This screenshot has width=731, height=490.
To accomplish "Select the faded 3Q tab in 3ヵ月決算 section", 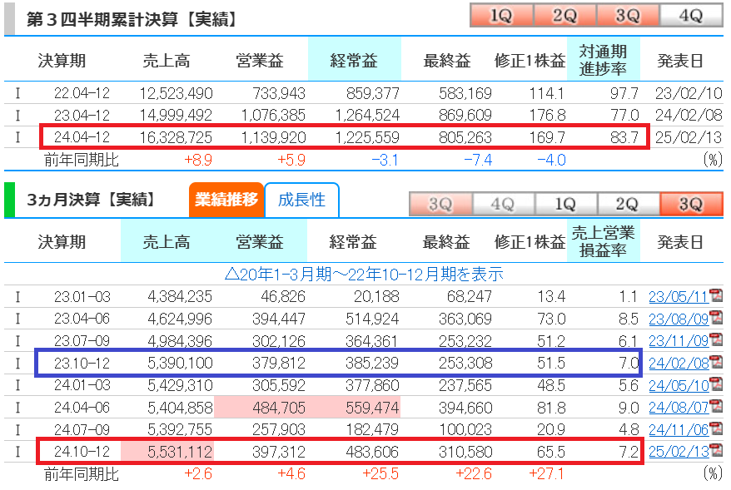I will [440, 204].
